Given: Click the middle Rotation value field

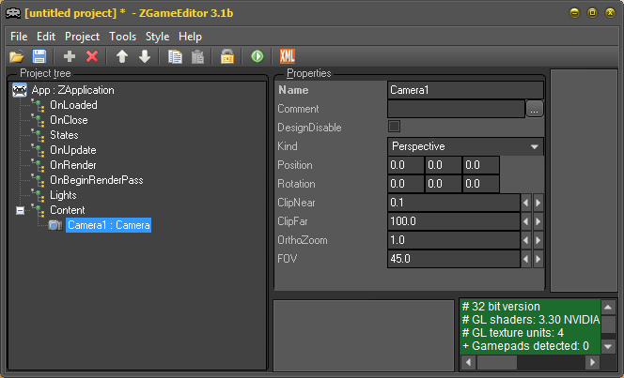Looking at the screenshot, I should point(443,184).
